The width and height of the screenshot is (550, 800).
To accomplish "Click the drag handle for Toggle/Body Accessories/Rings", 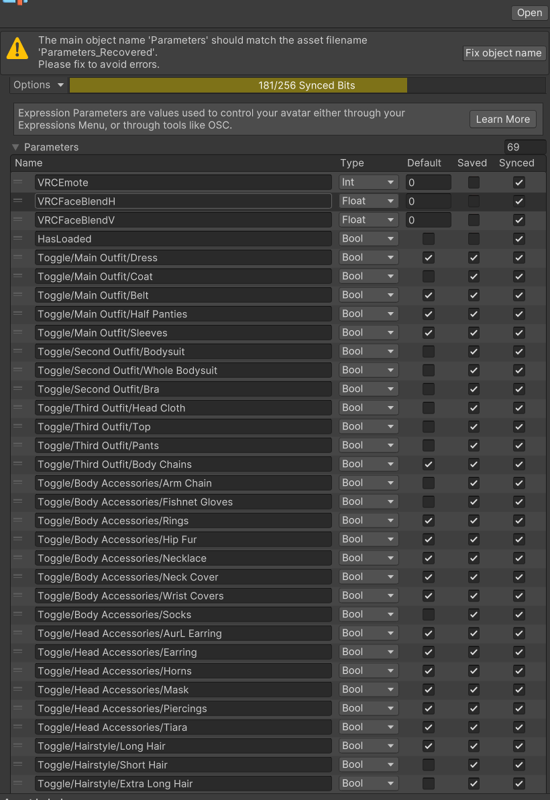I will 18,520.
